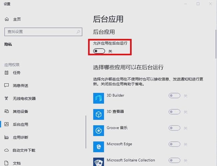The image size is (217, 166).
Task: Click the Microsoft Edge app name
Action: (x=119, y=144)
